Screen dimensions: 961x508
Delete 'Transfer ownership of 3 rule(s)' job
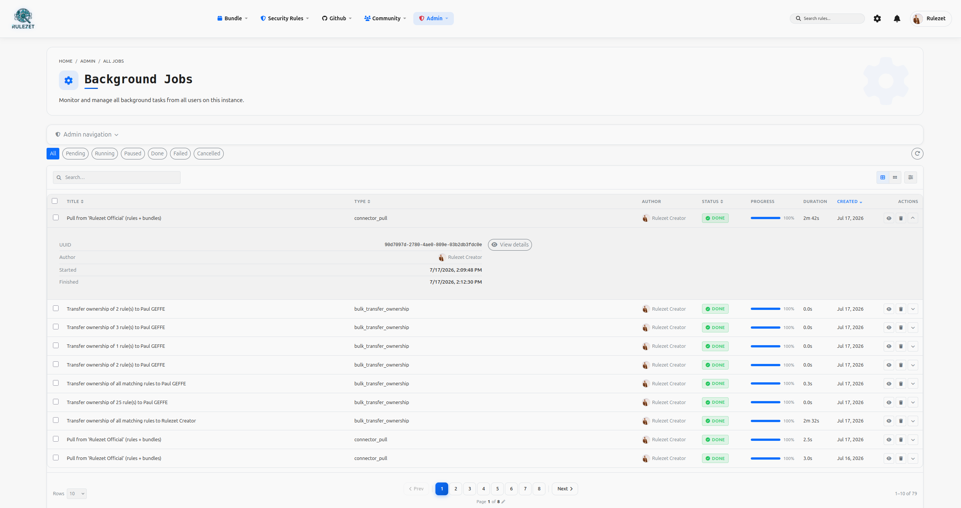click(901, 328)
